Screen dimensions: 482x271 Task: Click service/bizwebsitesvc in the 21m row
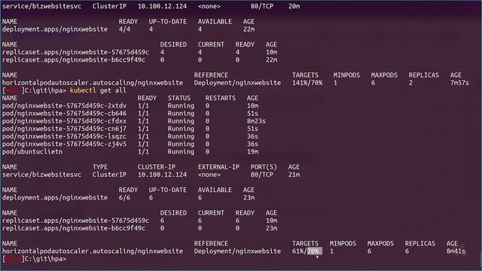42,175
